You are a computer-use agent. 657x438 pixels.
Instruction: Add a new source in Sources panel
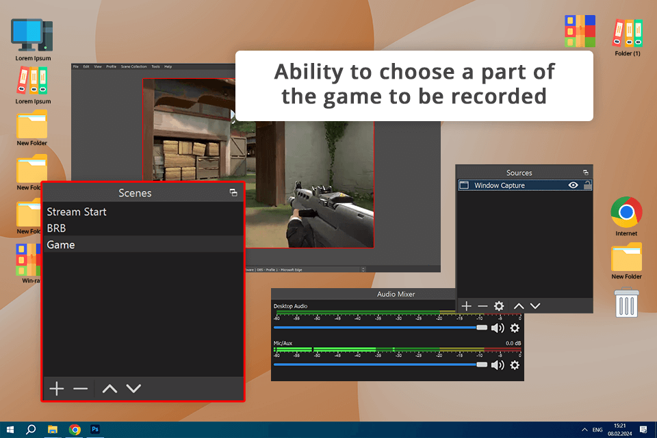point(466,306)
